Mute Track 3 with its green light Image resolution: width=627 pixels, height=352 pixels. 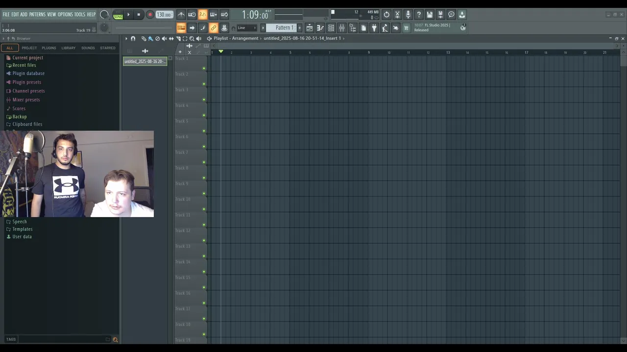pos(204,100)
